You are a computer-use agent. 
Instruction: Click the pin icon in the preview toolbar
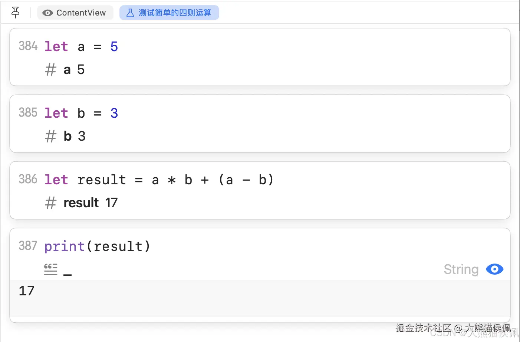(15, 13)
